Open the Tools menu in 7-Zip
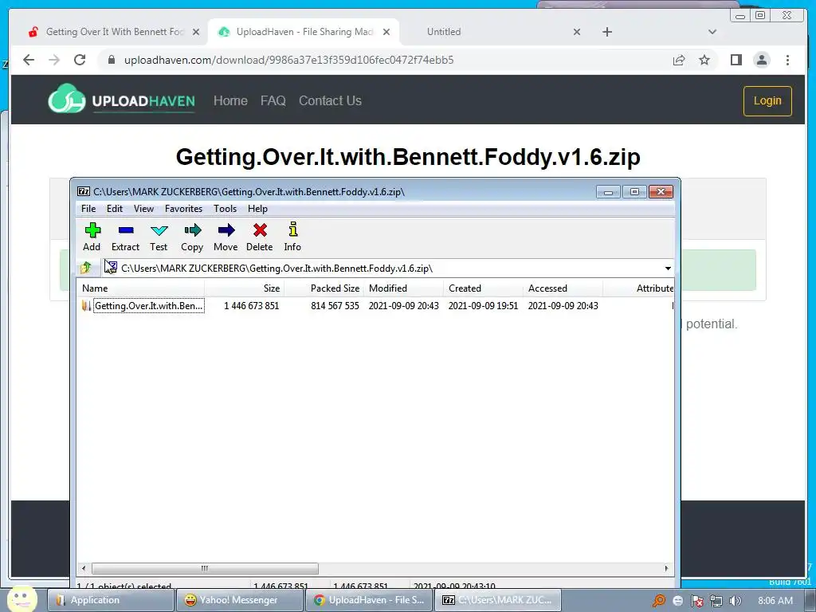816x612 pixels. [x=225, y=209]
